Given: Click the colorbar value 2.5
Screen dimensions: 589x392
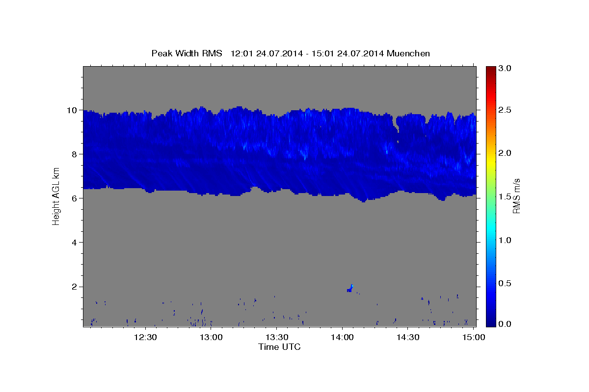Looking at the screenshot, I should pos(506,110).
